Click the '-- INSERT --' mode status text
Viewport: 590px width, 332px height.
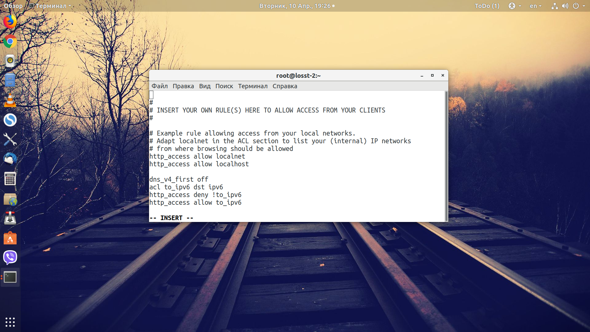pos(171,218)
